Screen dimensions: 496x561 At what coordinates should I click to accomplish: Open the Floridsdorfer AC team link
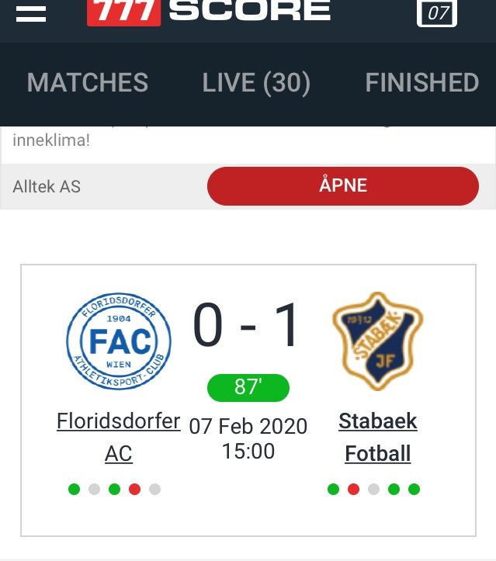pyautogui.click(x=119, y=437)
